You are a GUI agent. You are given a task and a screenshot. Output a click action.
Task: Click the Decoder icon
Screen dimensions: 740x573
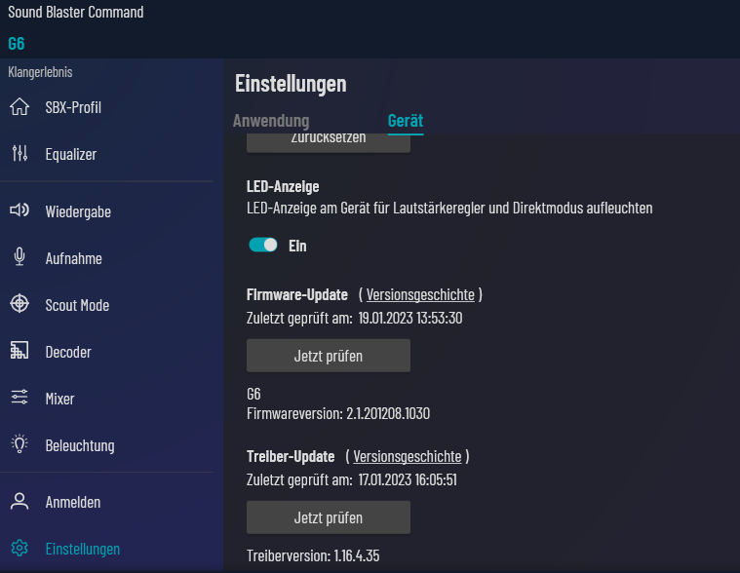pyautogui.click(x=19, y=351)
